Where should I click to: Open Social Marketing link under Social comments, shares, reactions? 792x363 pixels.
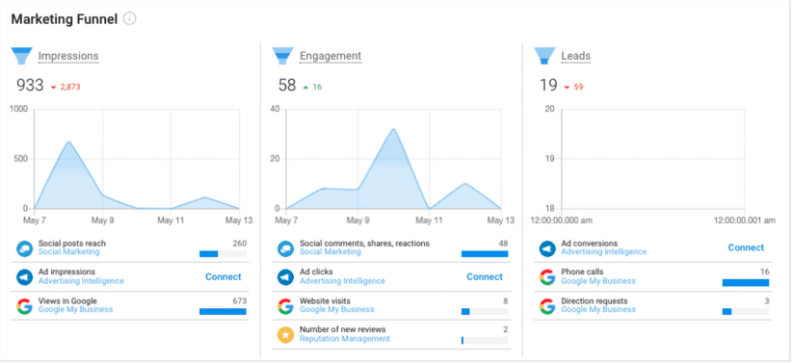pos(330,252)
